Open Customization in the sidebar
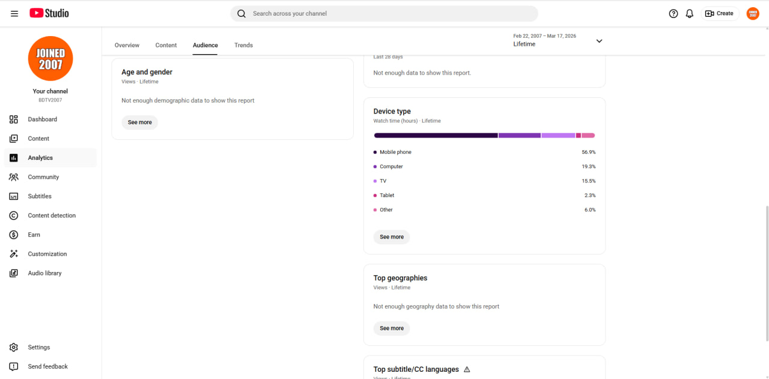This screenshot has height=379, width=769. [50, 254]
